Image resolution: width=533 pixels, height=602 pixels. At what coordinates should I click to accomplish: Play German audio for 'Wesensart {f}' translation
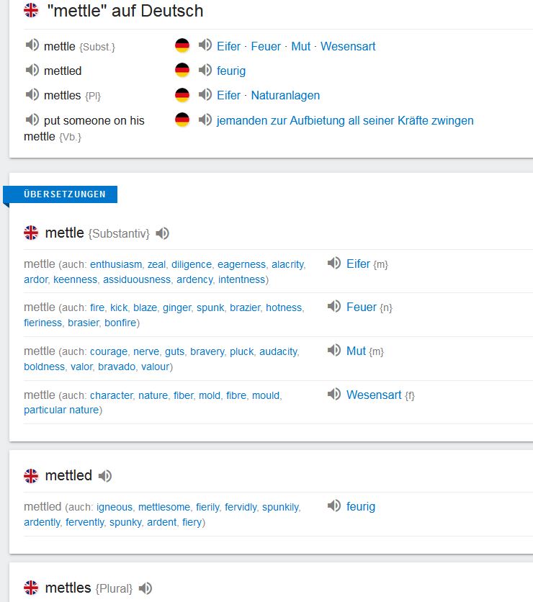pos(333,395)
